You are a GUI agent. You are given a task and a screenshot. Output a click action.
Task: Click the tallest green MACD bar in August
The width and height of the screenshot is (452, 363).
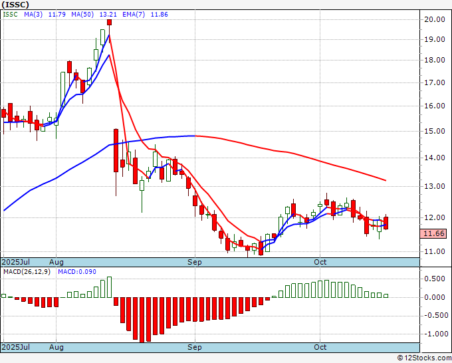[x=109, y=287]
